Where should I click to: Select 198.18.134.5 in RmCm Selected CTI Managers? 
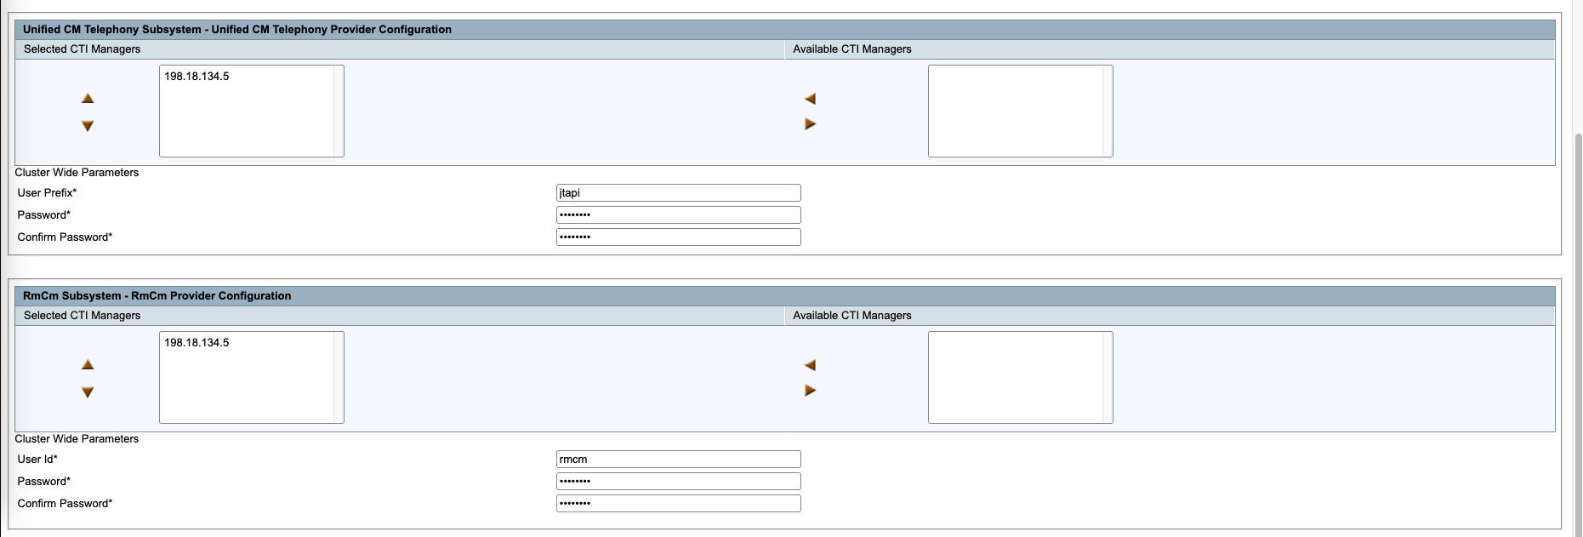(196, 343)
